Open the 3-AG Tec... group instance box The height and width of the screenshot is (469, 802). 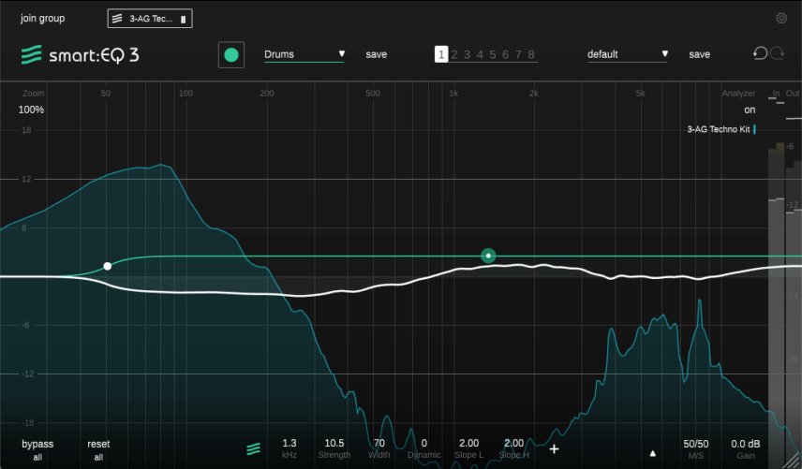pyautogui.click(x=150, y=19)
